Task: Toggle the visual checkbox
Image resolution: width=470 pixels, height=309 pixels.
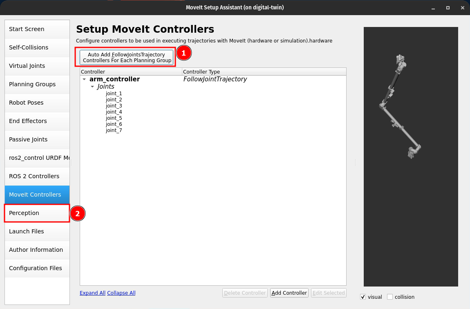Action: (363, 297)
